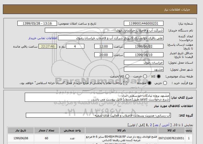Click the delivery city field مشهد
The height and width of the screenshot is (144, 203).
(144, 69)
